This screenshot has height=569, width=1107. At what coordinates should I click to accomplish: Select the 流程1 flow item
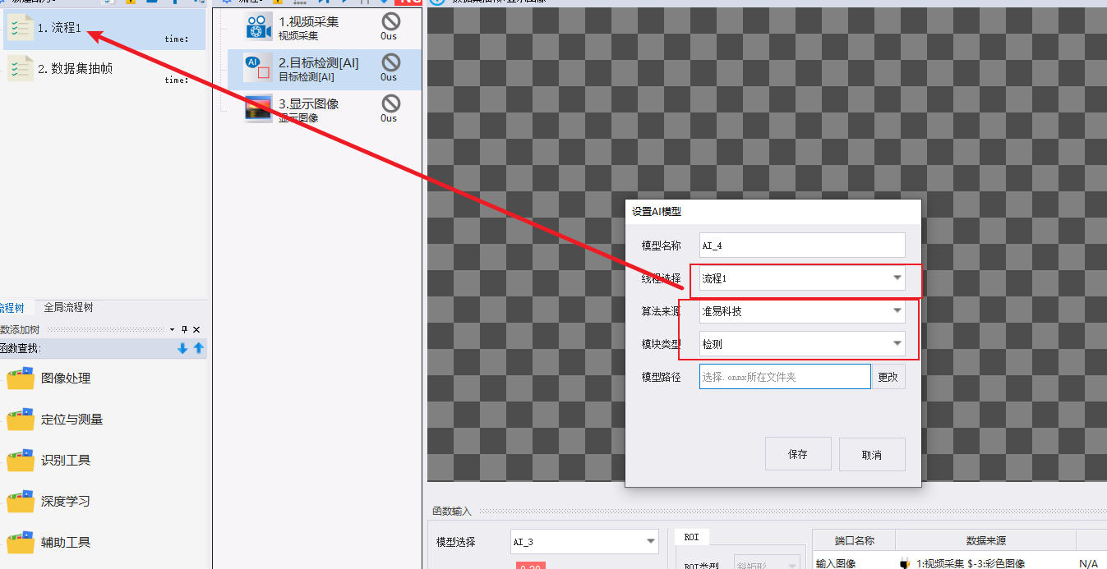104,30
